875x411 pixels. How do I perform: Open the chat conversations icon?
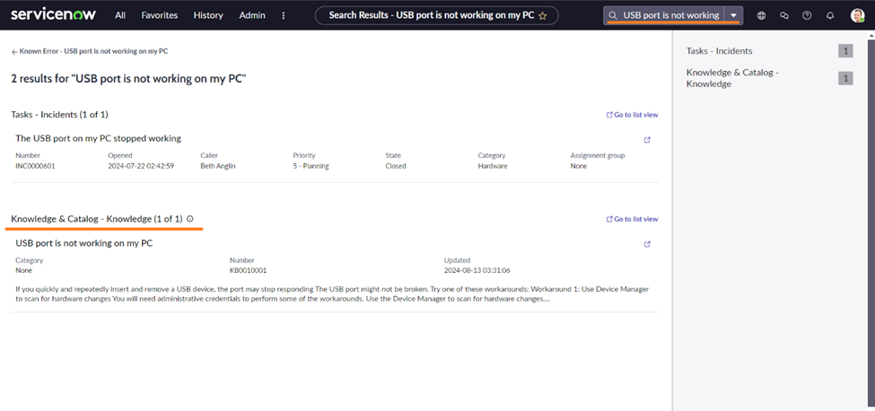[x=784, y=15]
